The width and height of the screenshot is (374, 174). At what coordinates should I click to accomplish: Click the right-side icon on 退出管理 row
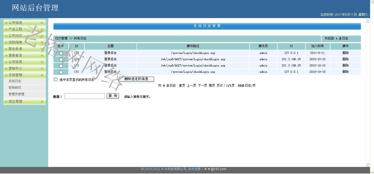tap(42, 102)
